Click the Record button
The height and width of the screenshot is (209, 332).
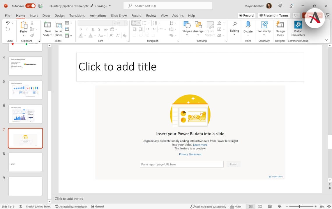tap(246, 15)
